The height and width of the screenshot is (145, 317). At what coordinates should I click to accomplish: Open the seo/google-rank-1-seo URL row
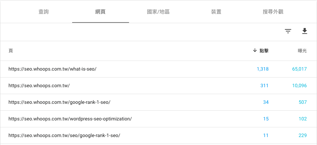click(x=158, y=135)
